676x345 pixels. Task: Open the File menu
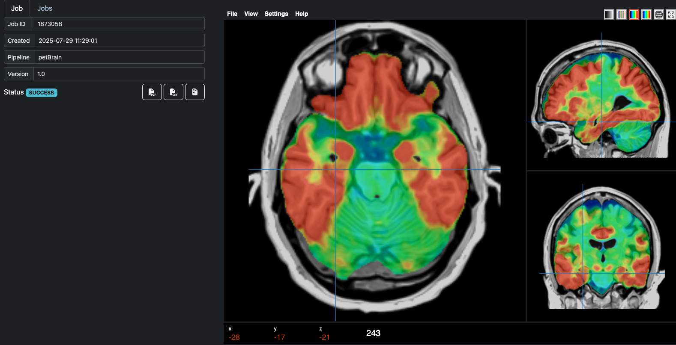tap(232, 14)
